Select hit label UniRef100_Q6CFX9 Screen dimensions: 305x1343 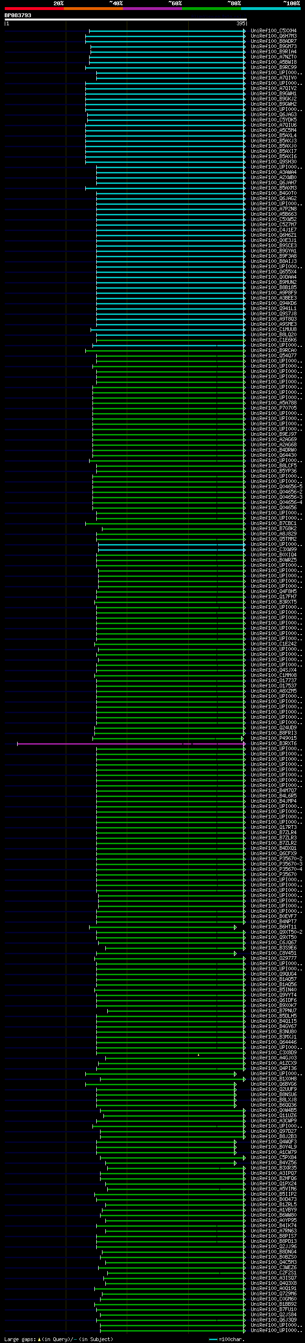pos(274,853)
